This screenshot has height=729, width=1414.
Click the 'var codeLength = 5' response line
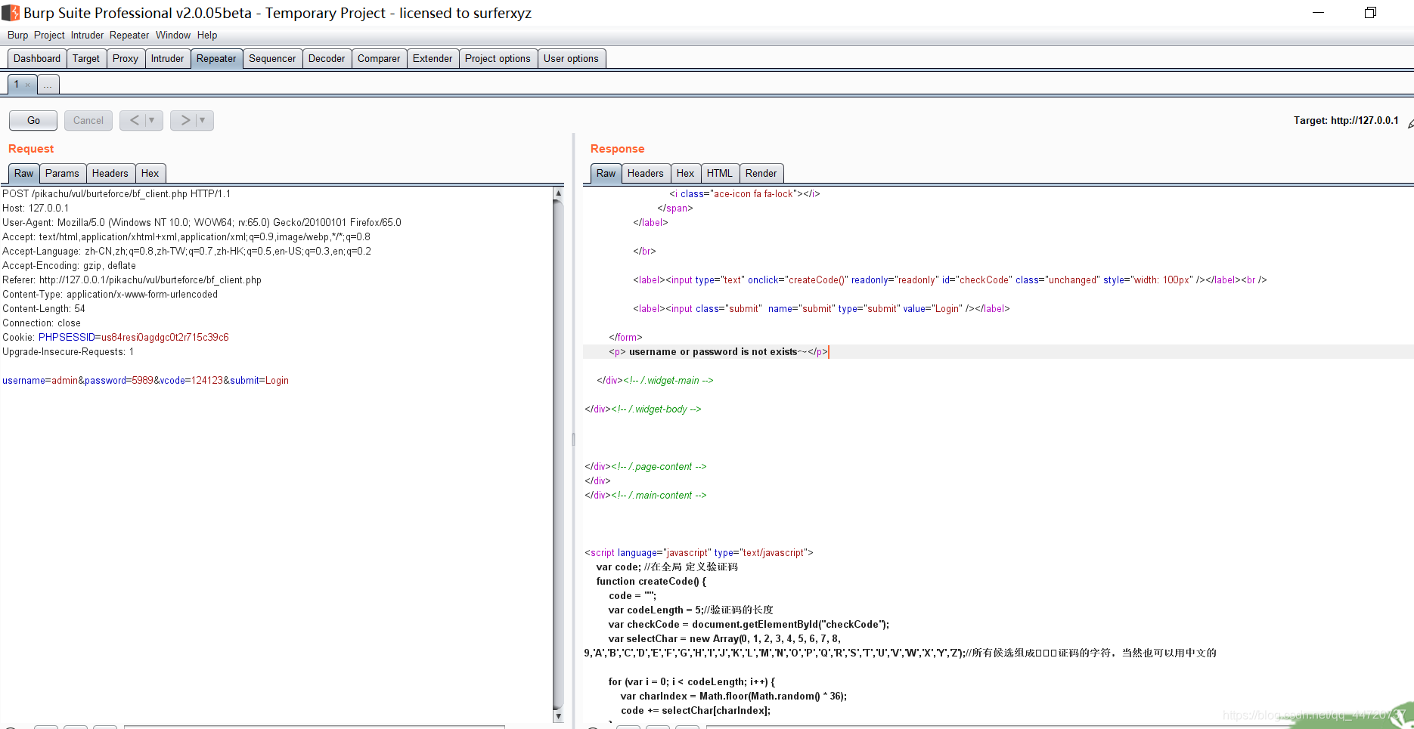click(x=690, y=610)
